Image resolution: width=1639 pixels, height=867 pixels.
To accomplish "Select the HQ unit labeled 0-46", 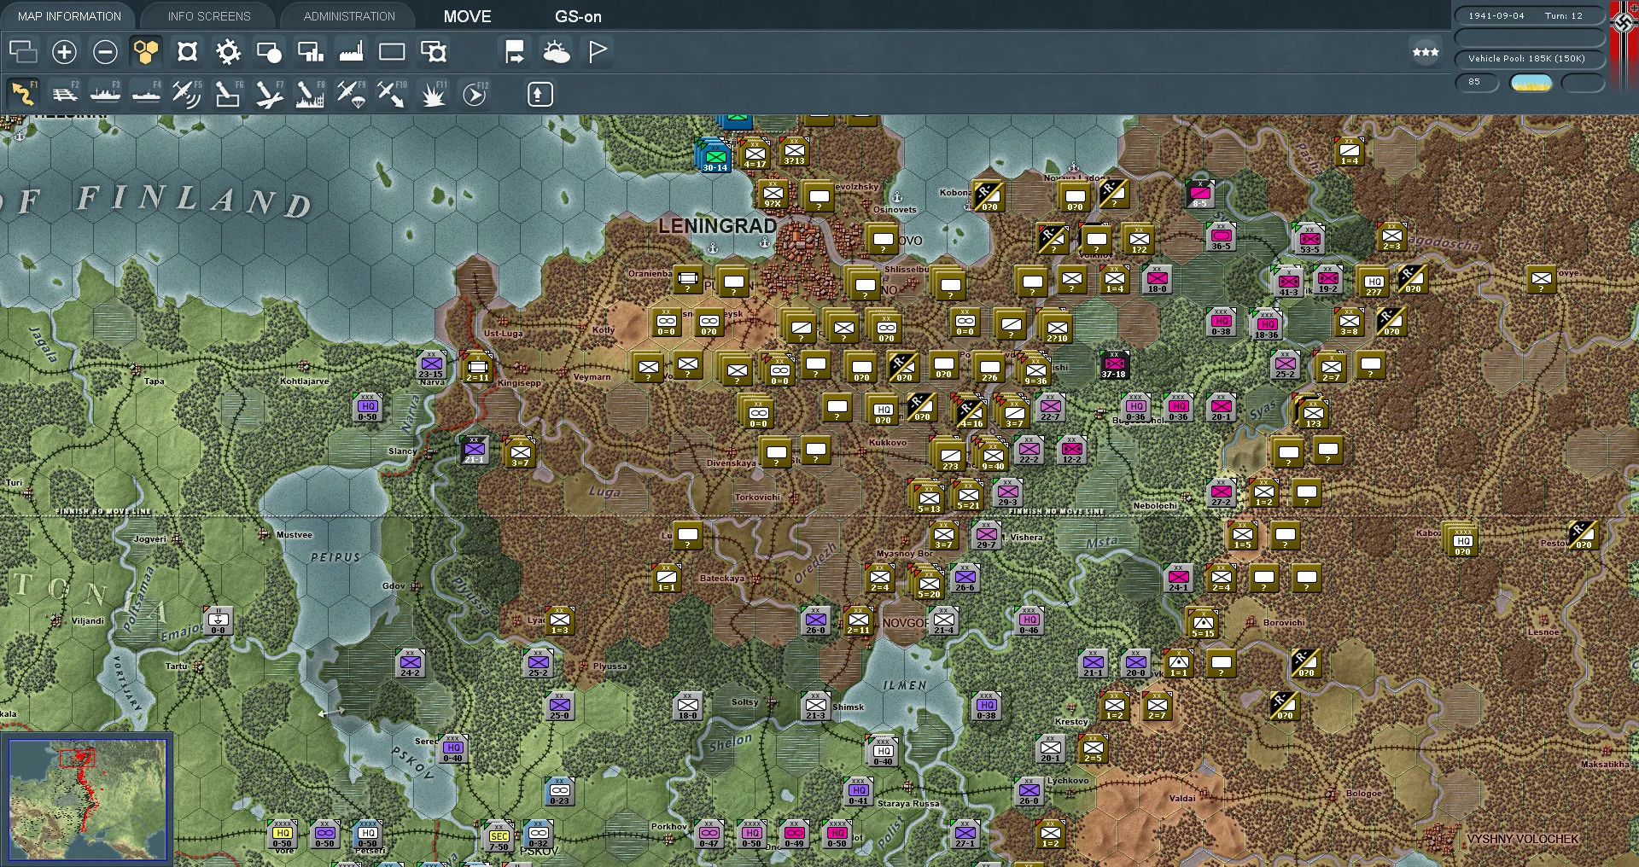I will coord(1029,620).
